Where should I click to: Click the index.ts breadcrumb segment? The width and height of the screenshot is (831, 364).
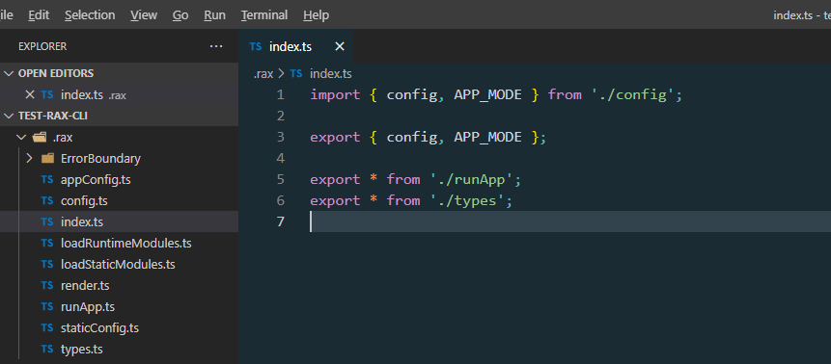point(331,73)
